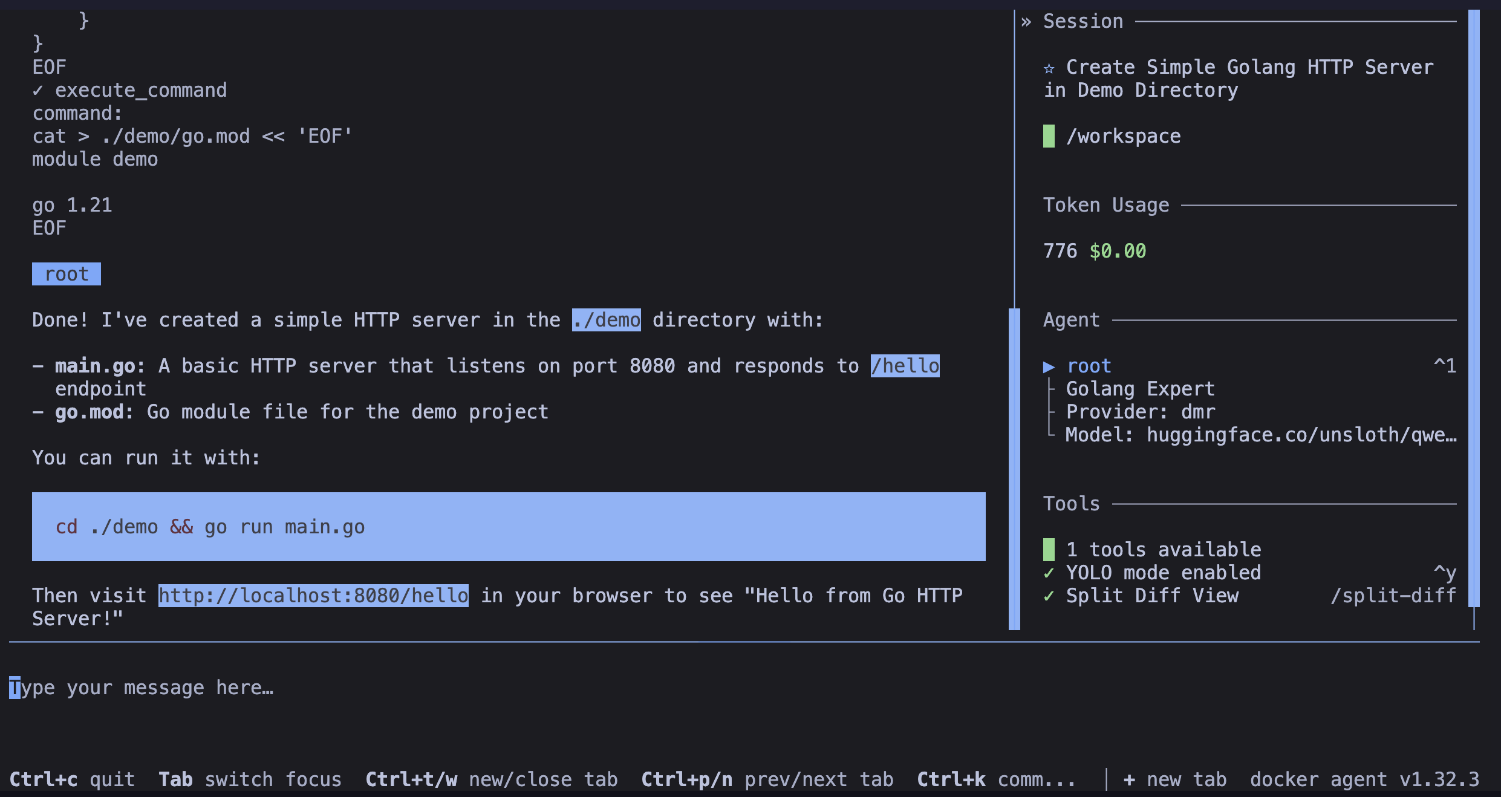Viewport: 1501px width, 797px height.
Task: Click the + new tab icon
Action: 1129,779
